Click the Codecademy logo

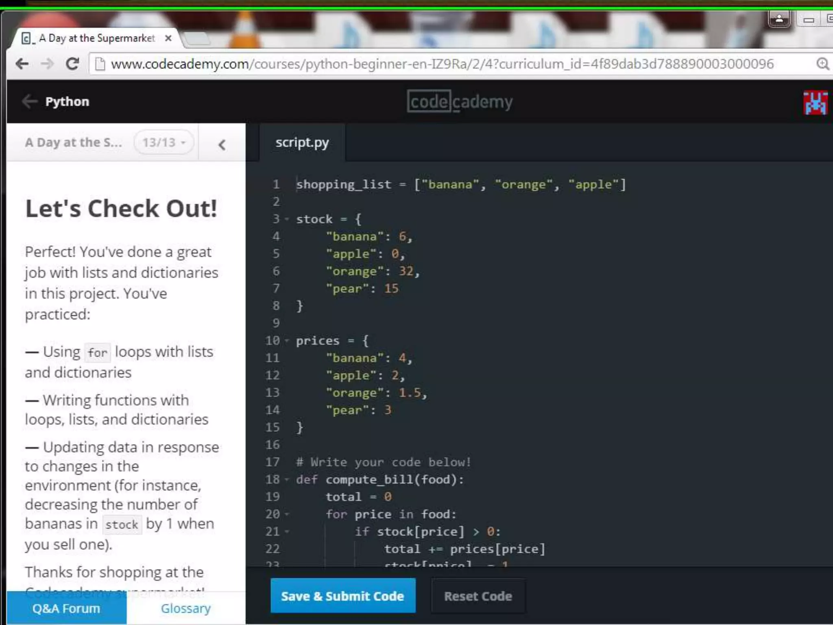point(460,101)
